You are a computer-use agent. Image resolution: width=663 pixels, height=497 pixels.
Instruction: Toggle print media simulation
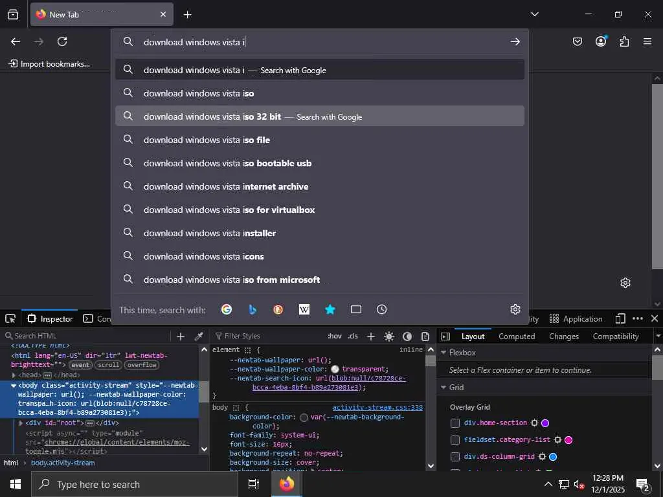point(425,336)
